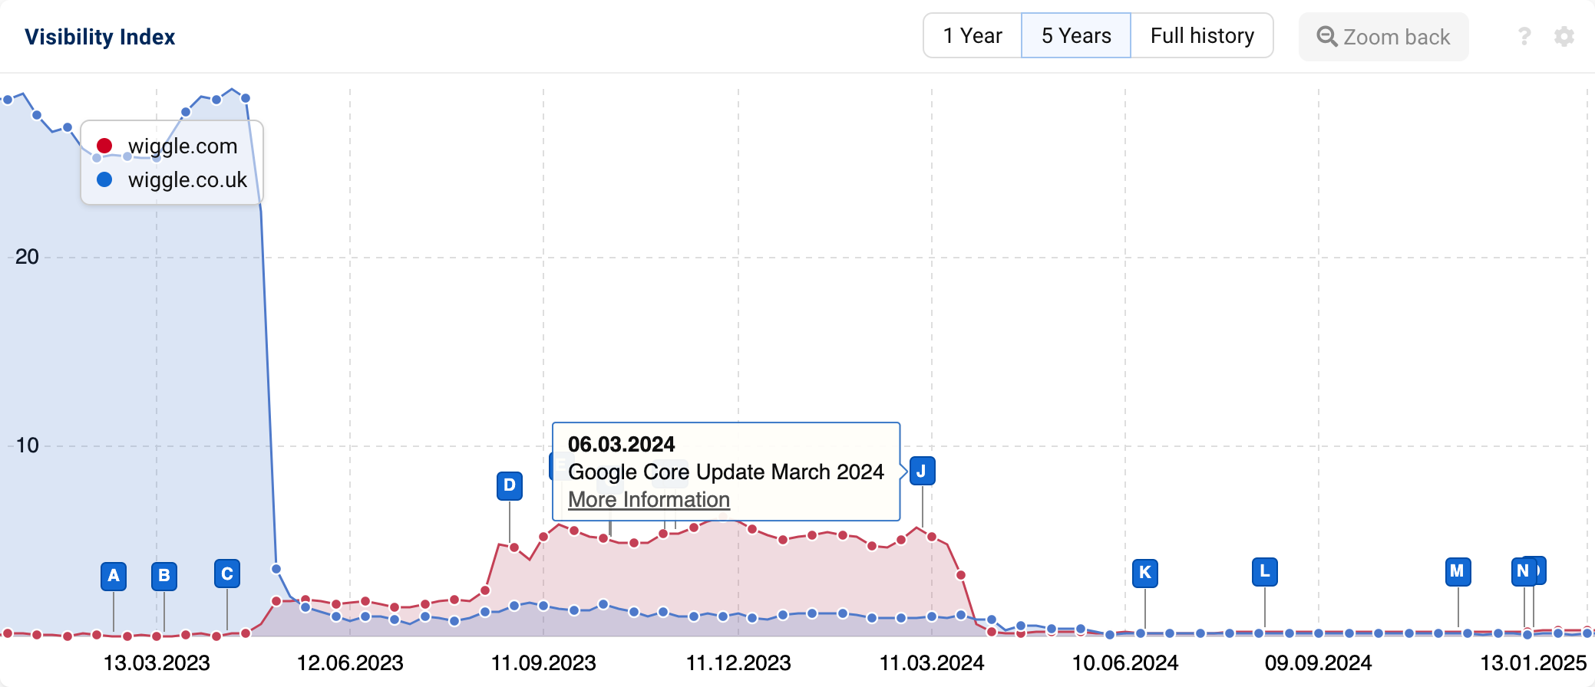The image size is (1595, 687).
Task: Click event pin N
Action: coord(1522,571)
